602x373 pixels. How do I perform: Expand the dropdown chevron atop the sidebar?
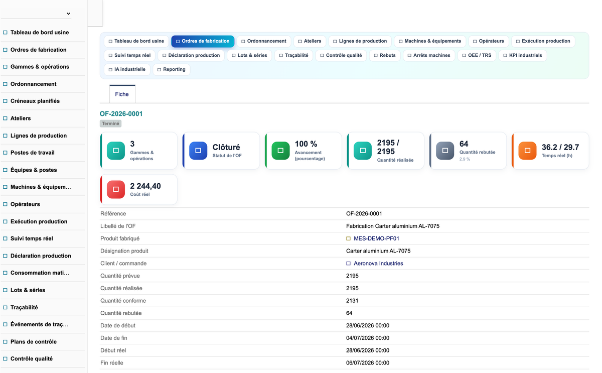[68, 14]
